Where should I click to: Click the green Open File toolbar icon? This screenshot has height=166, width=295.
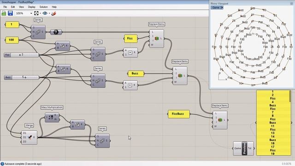(4, 13)
